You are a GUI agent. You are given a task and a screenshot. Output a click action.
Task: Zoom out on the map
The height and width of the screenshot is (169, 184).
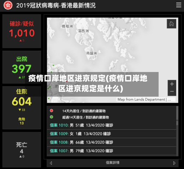172,91
